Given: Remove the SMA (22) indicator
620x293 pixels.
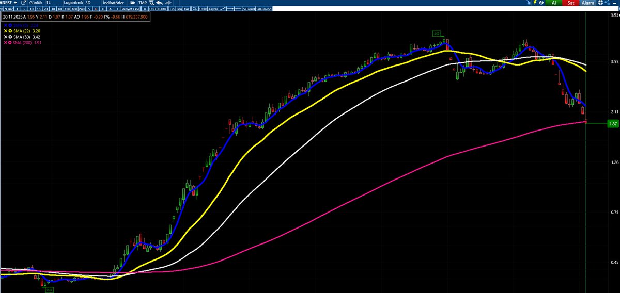Looking at the screenshot, I should tap(6, 31).
